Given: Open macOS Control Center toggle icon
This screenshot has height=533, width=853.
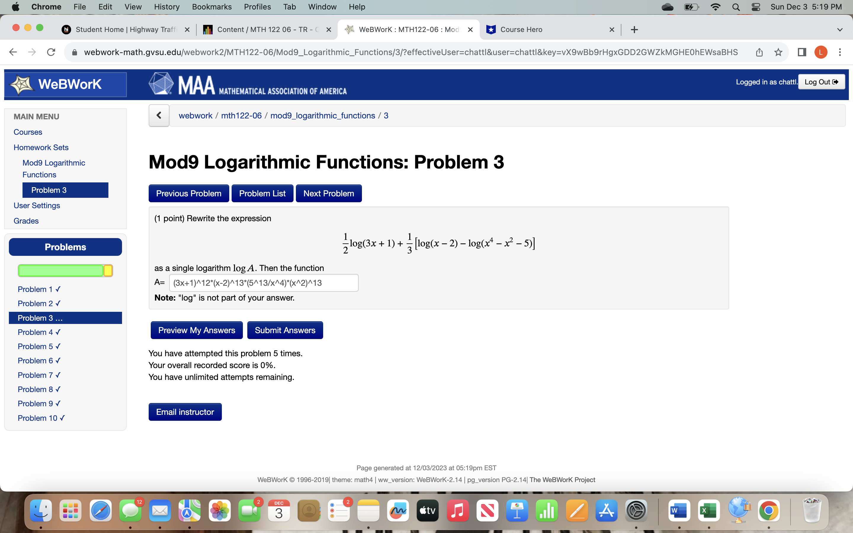Looking at the screenshot, I should [756, 7].
